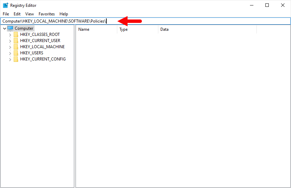
Task: Click the Computer monitor icon
Action: coord(10,28)
